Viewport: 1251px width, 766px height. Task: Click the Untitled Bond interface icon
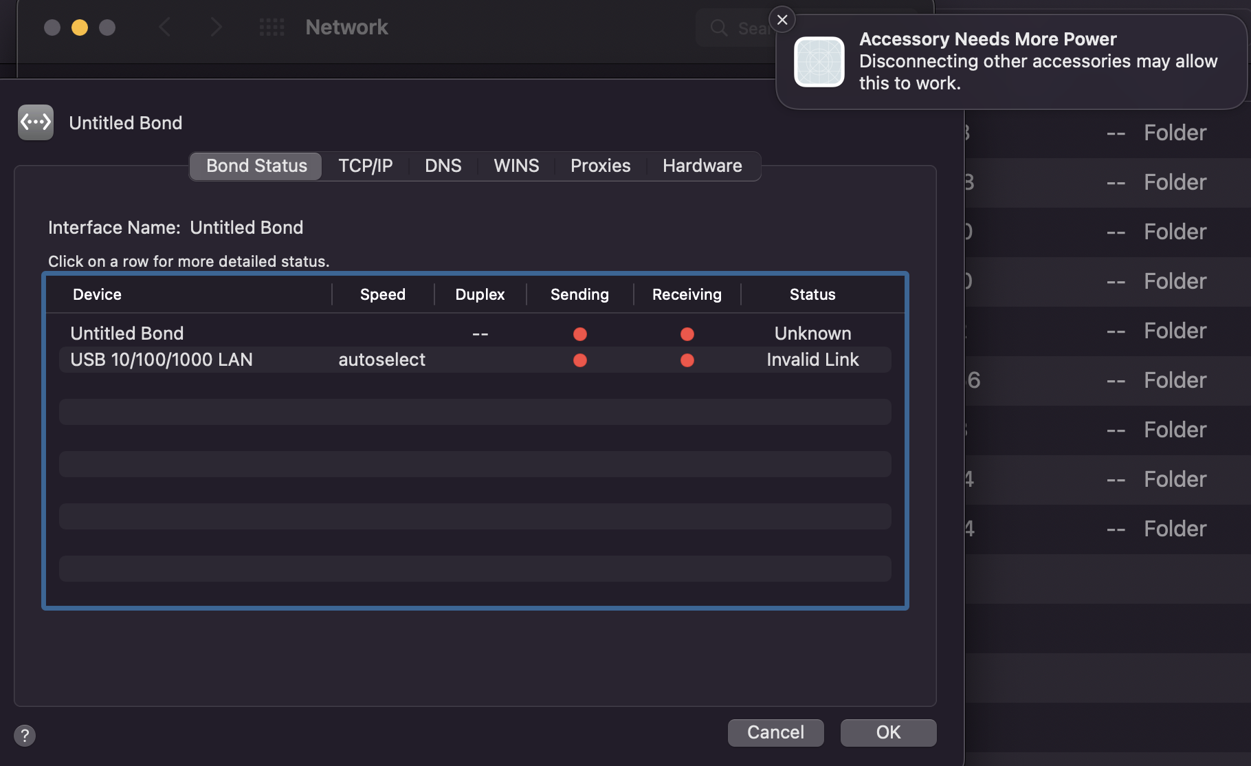coord(36,122)
